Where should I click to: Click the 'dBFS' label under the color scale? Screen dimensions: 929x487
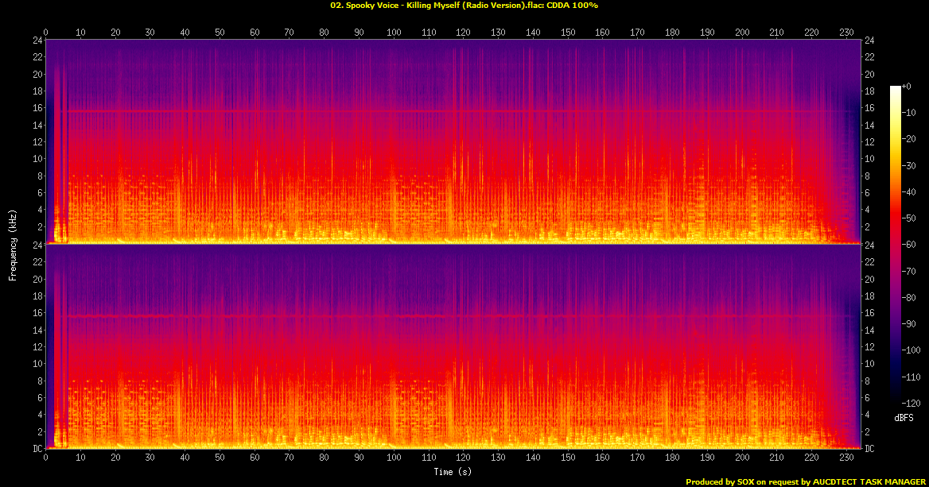(x=904, y=418)
